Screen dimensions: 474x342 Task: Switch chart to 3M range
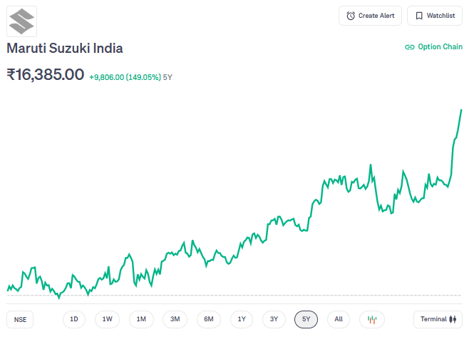pyautogui.click(x=175, y=319)
